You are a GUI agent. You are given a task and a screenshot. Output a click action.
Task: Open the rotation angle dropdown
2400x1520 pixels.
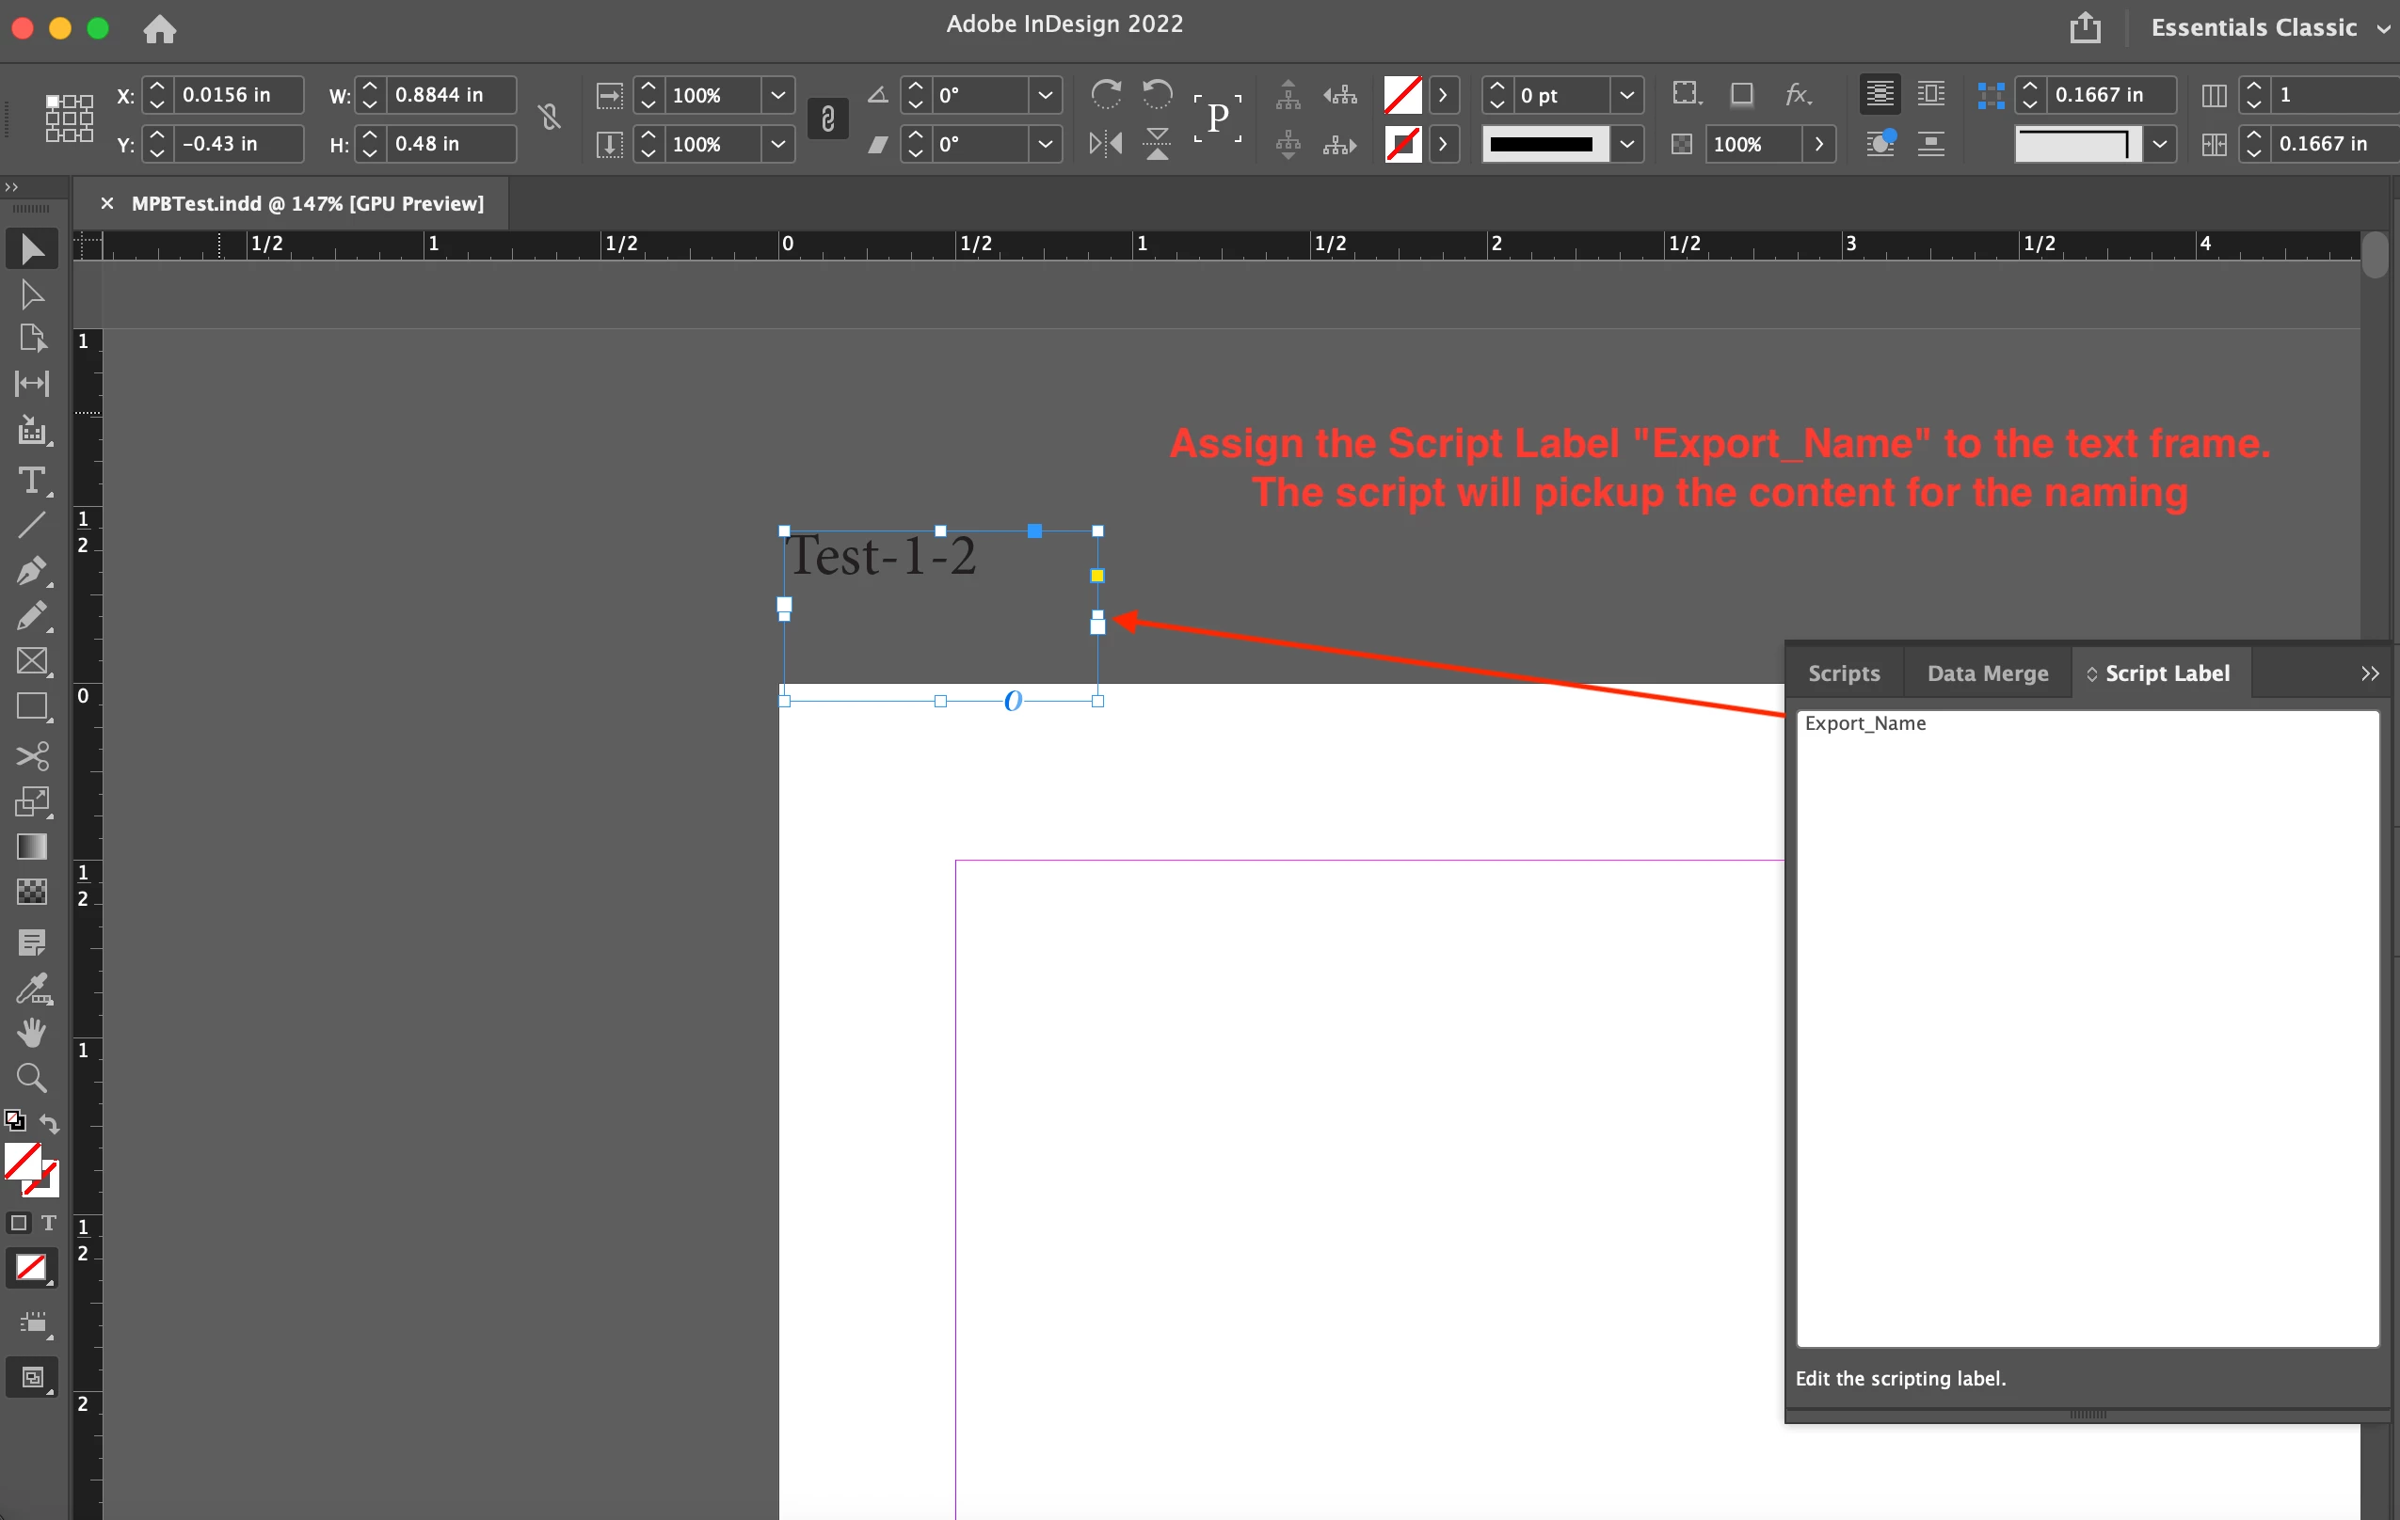(x=1045, y=95)
